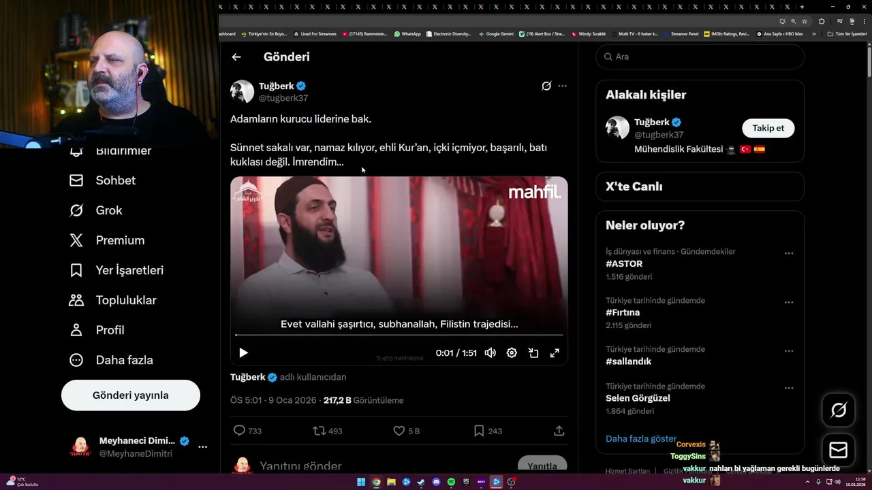Open options dots for Selen Görgüzel trend
This screenshot has width=872, height=490.
point(789,388)
